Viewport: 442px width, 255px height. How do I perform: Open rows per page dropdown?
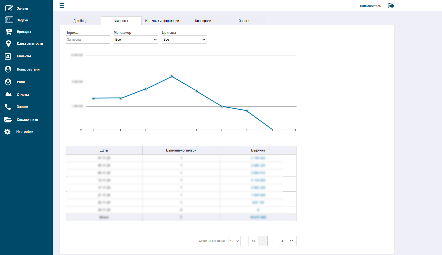[x=234, y=241]
